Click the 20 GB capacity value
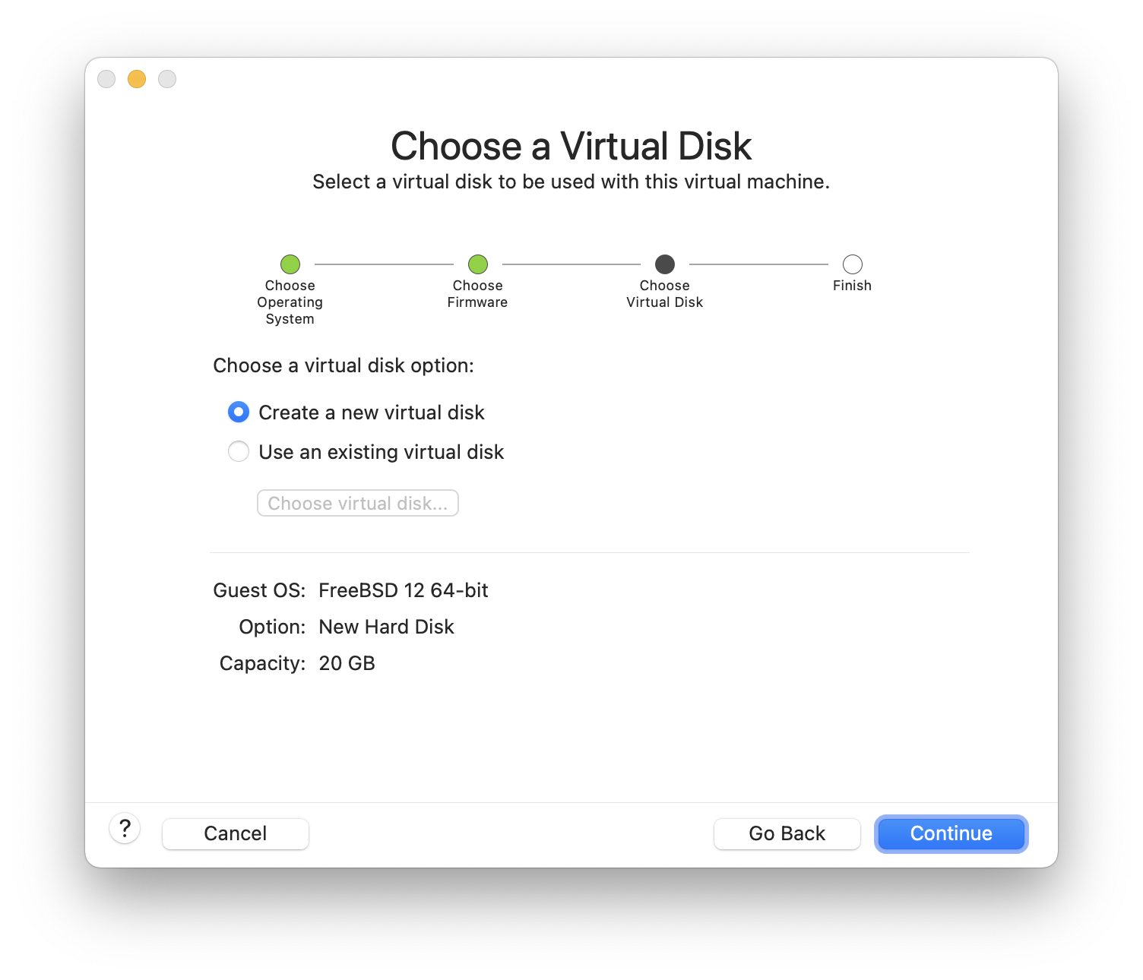Image resolution: width=1143 pixels, height=980 pixels. coord(347,663)
